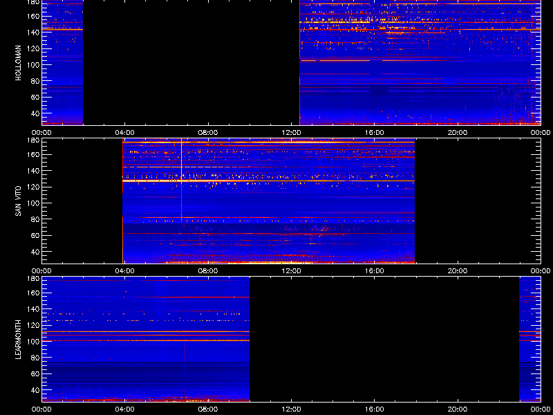Pick the 60 frequency label on Learmonth axis
The height and width of the screenshot is (415, 553).
click(x=35, y=374)
